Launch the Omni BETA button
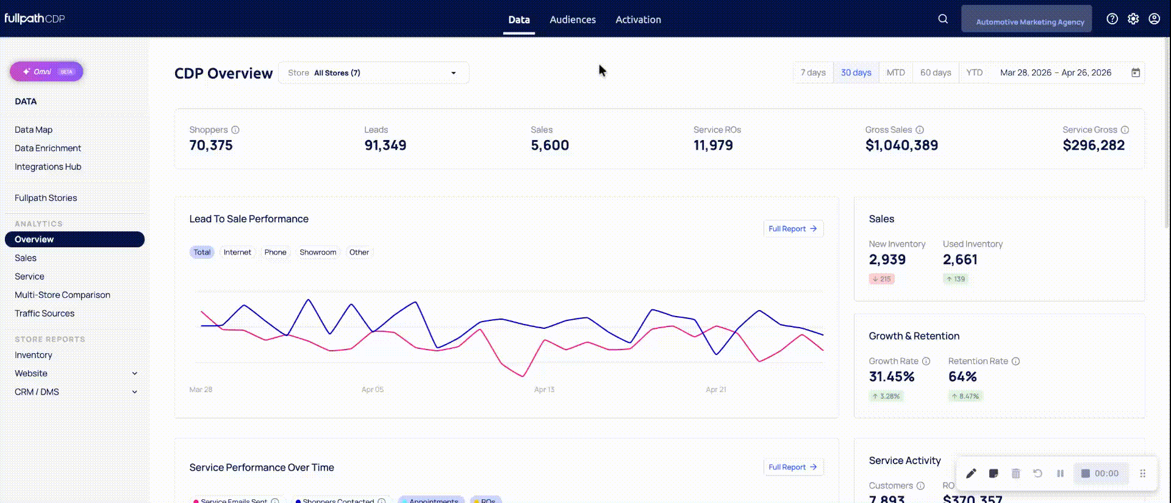This screenshot has height=503, width=1171. [46, 71]
